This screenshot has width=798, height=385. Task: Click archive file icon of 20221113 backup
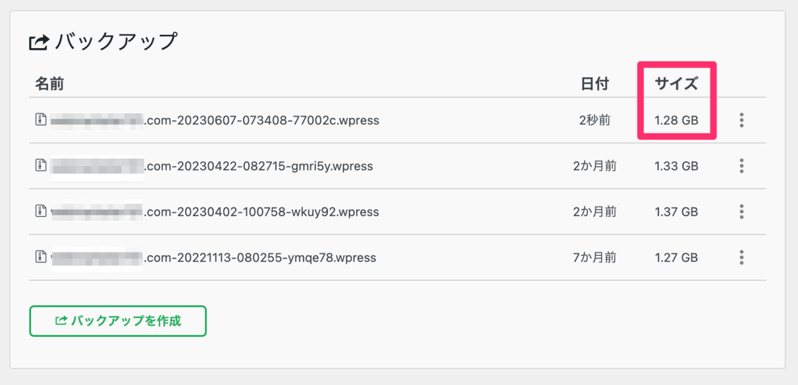point(41,256)
